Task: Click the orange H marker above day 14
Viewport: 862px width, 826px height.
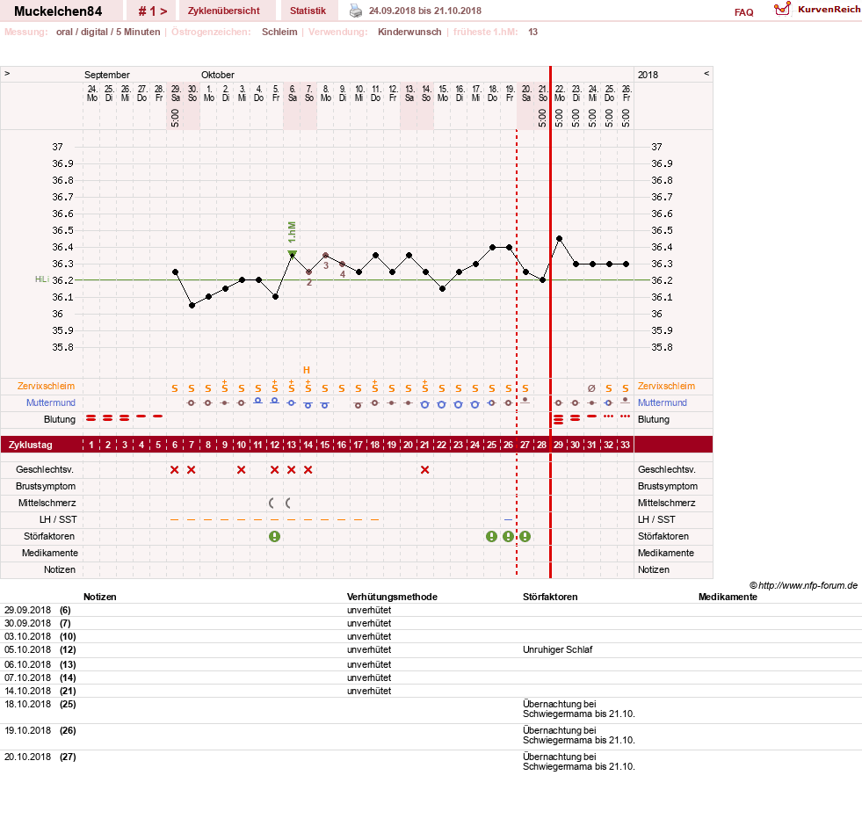Action: 307,370
